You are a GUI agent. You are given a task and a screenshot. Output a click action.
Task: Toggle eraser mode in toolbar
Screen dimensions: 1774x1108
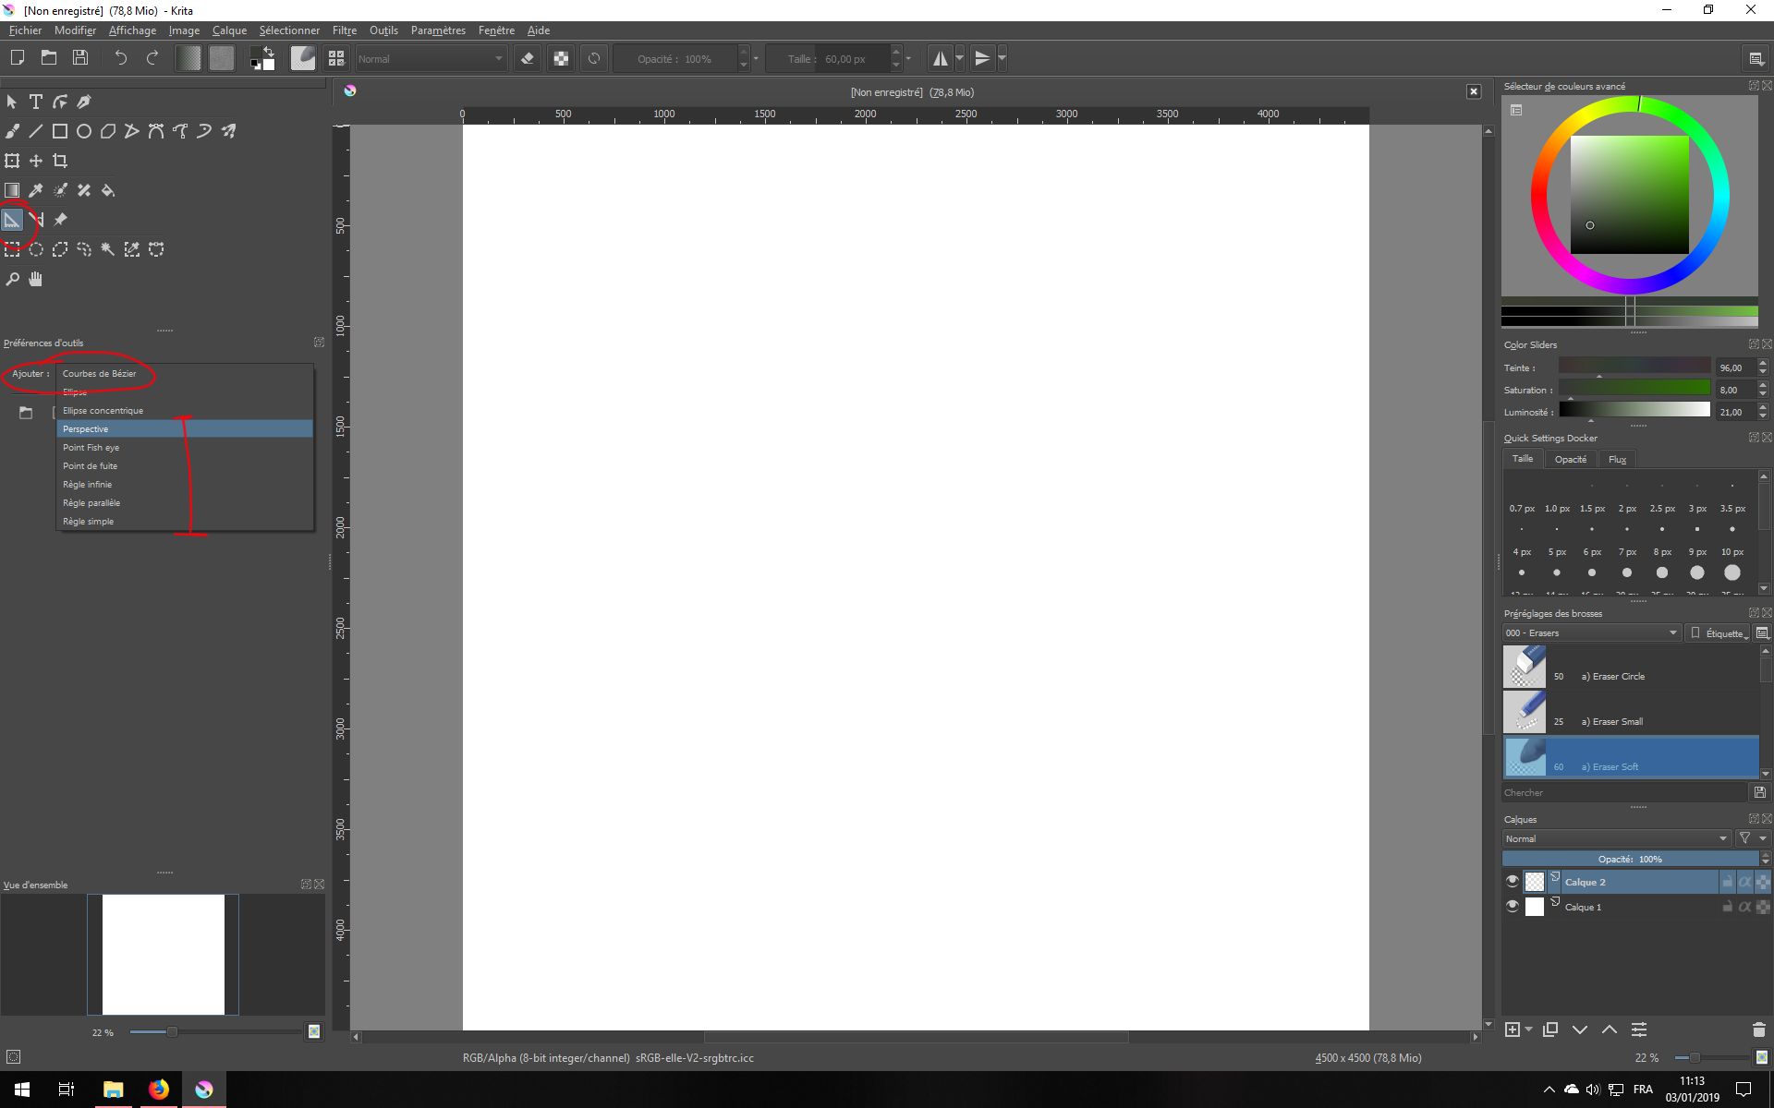click(528, 59)
